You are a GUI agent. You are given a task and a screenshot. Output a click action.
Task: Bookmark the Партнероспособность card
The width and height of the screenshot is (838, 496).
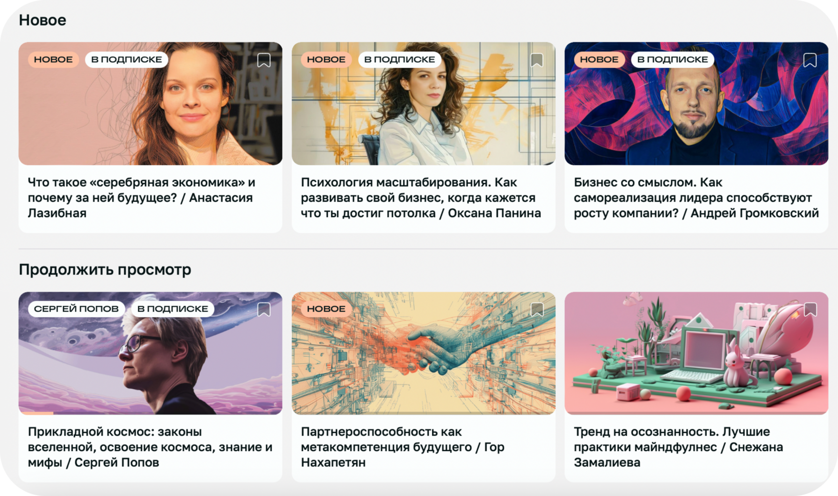click(537, 309)
